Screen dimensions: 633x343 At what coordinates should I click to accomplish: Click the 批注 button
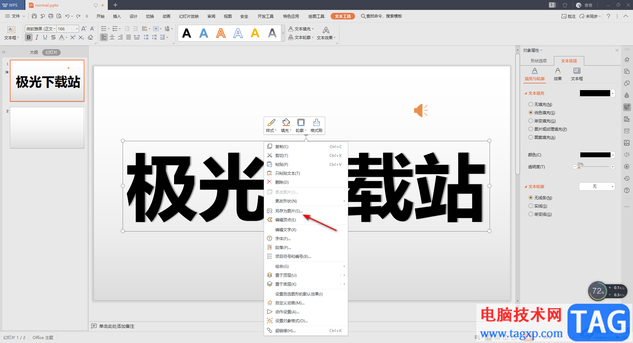point(568,16)
